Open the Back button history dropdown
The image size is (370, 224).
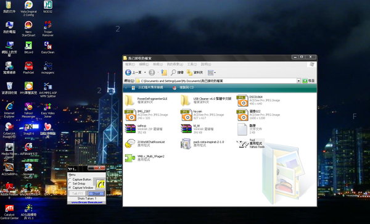click(x=145, y=72)
